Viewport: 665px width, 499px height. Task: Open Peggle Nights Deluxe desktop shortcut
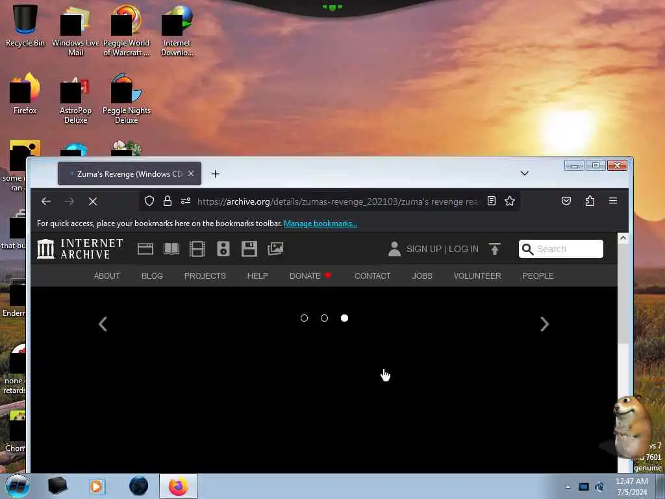[127, 99]
